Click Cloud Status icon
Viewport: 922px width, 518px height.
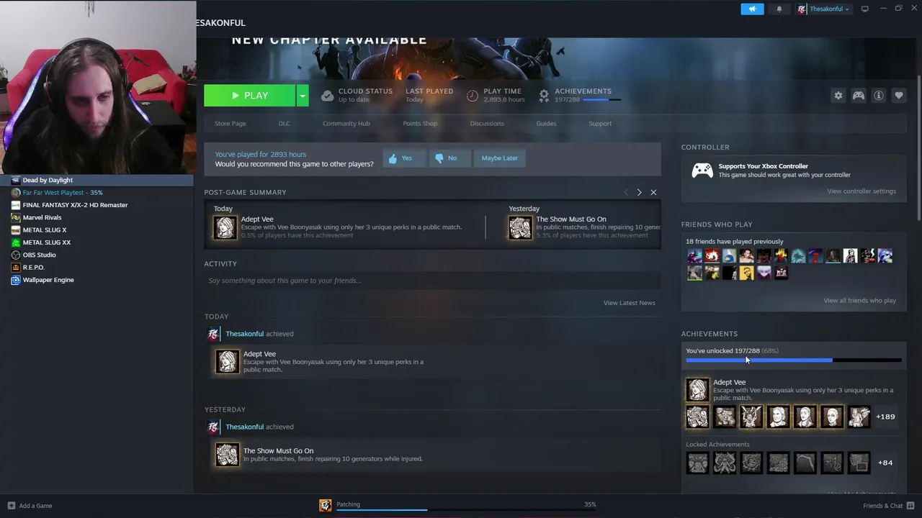tap(327, 96)
